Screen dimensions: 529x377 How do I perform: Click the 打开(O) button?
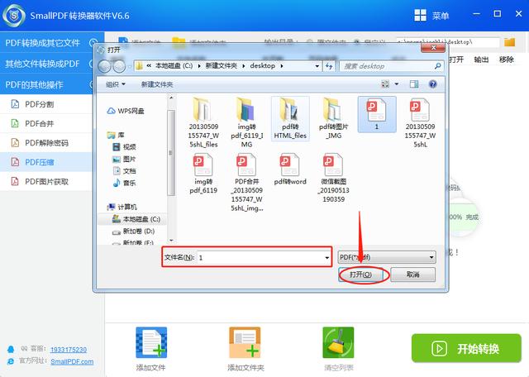pyautogui.click(x=360, y=274)
